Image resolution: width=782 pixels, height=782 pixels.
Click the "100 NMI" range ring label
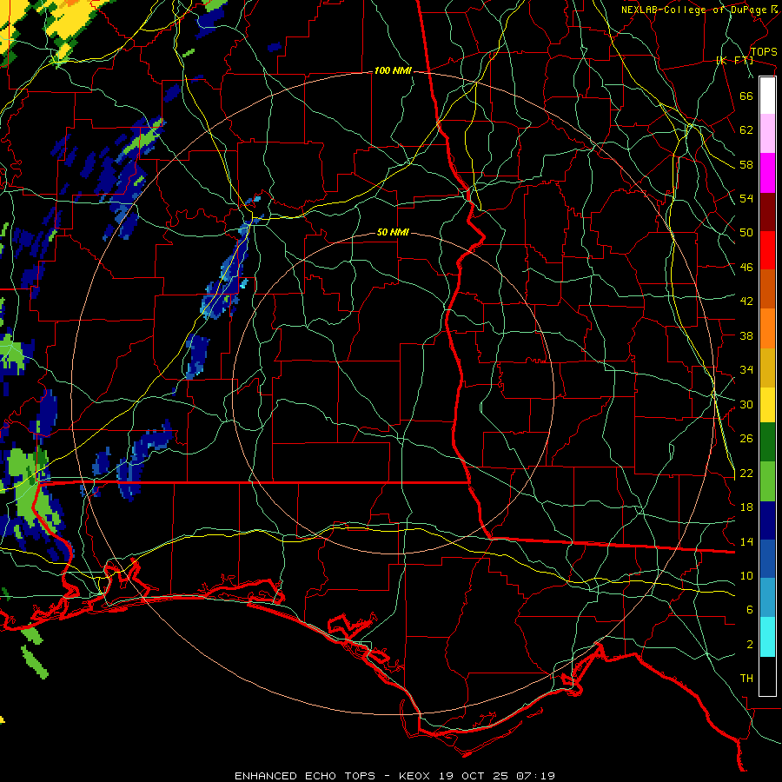(x=393, y=71)
